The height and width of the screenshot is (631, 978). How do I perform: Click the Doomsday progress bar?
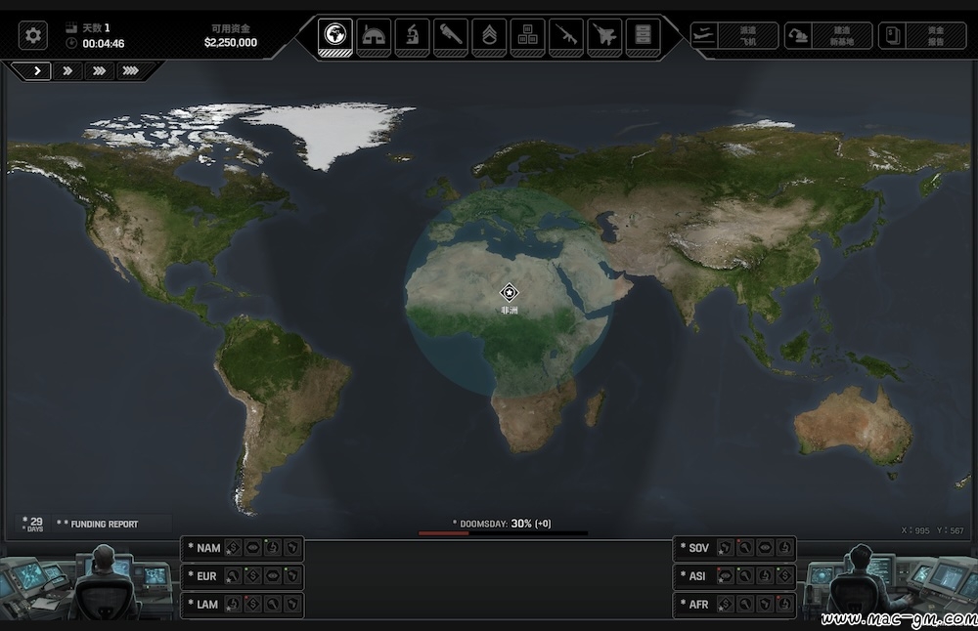pyautogui.click(x=503, y=534)
